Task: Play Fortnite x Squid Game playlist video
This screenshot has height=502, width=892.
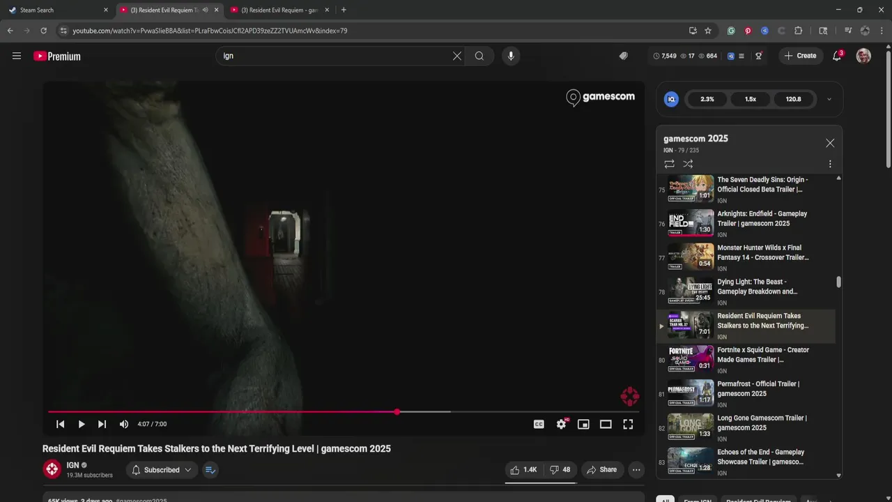Action: 746,360
